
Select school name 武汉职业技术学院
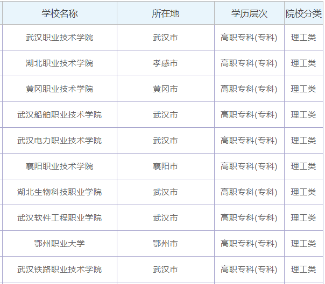[60, 38]
